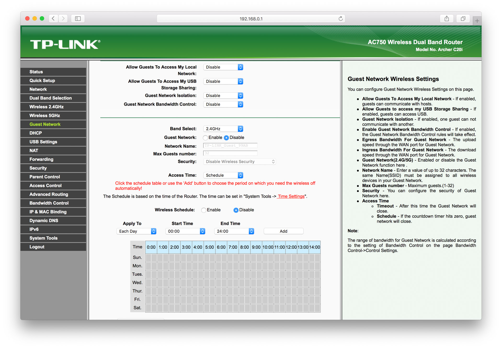
Task: Open the Security sidebar menu item
Action: click(x=53, y=168)
